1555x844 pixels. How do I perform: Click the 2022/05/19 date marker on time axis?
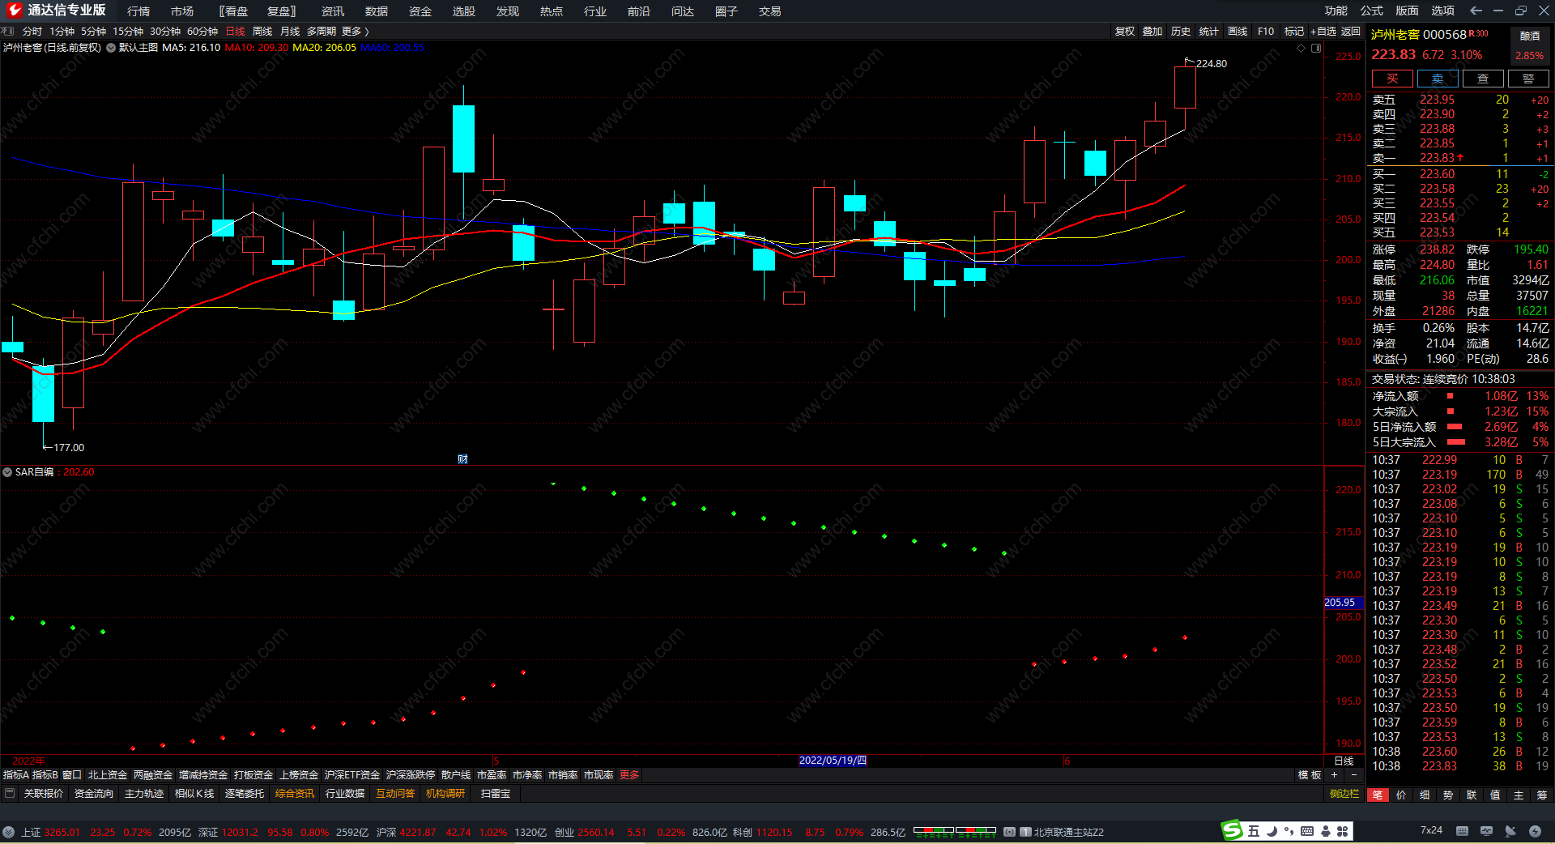833,761
